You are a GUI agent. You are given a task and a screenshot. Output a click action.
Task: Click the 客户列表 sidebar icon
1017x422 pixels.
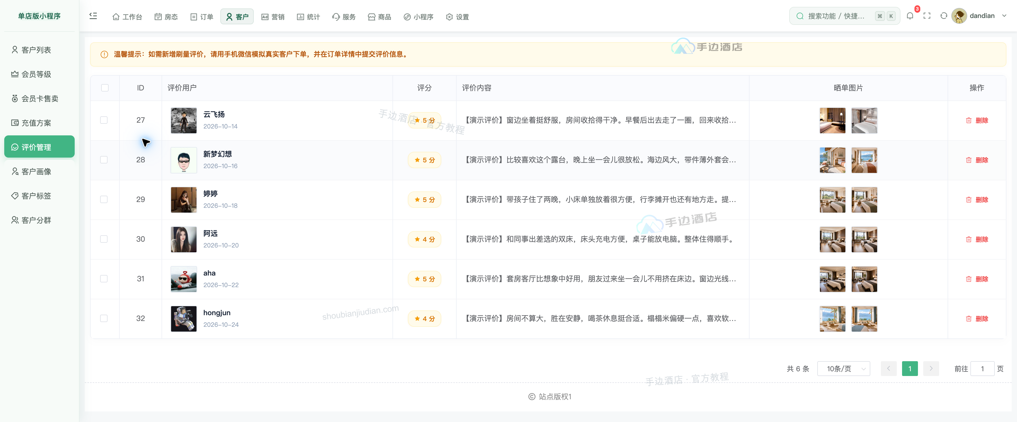[15, 50]
